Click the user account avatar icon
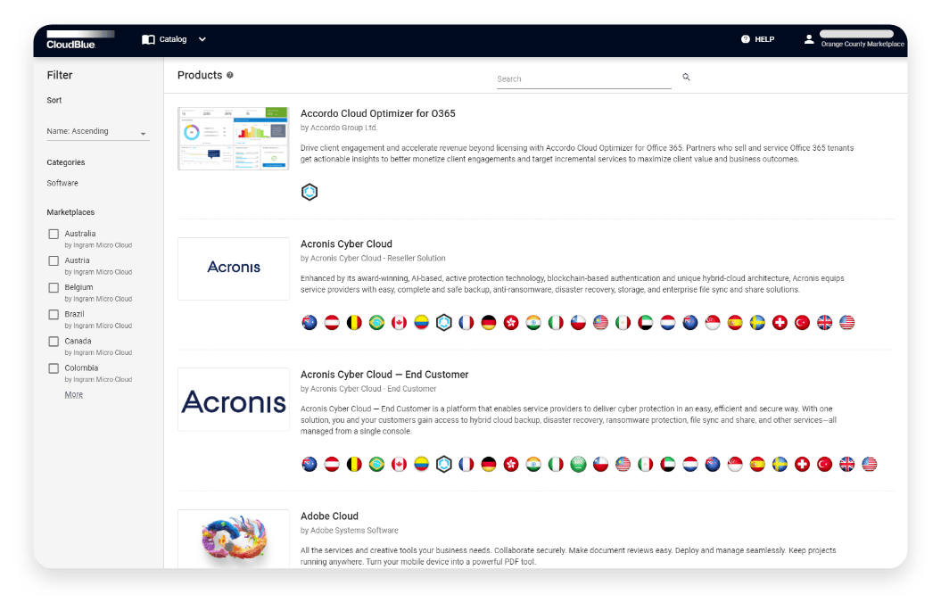 [809, 39]
